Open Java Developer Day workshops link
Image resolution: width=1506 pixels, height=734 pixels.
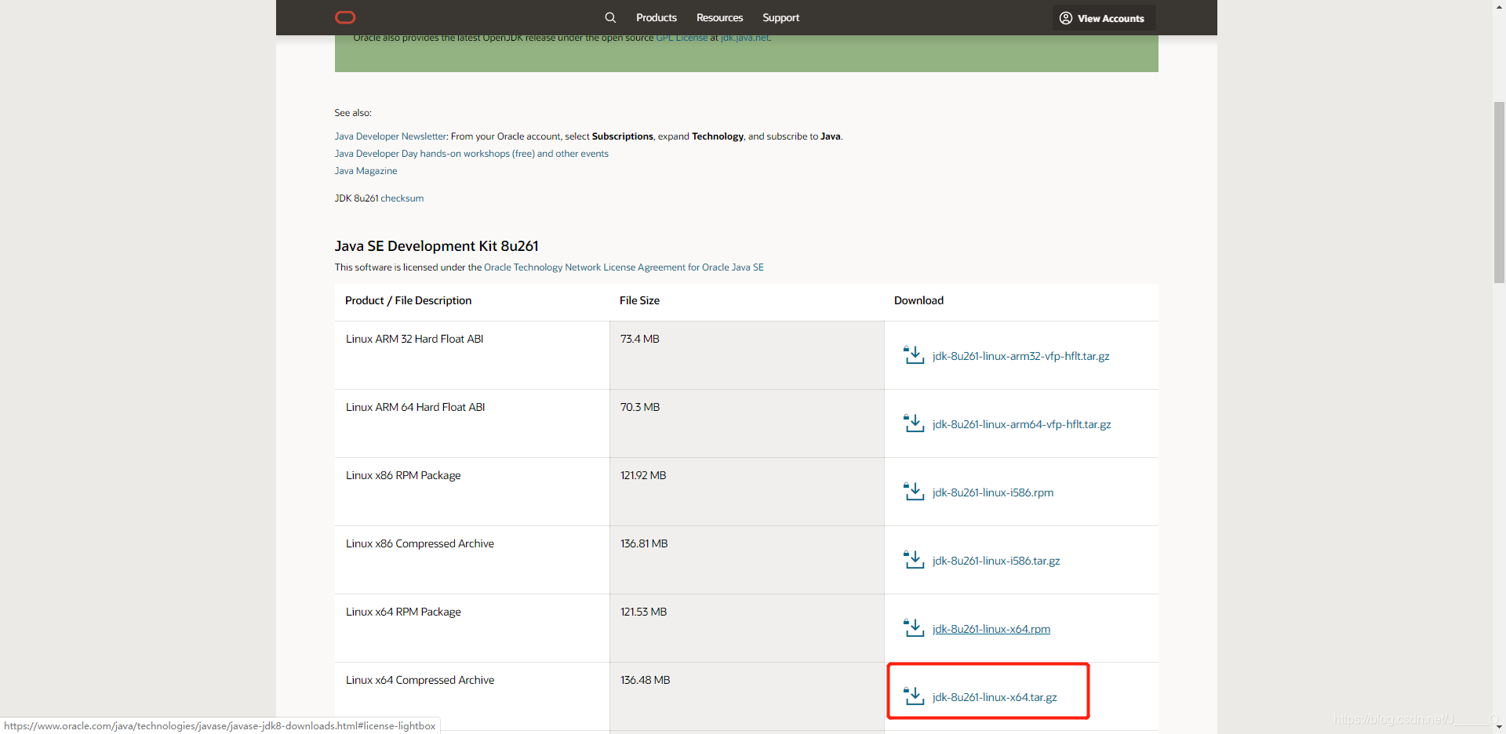click(471, 154)
